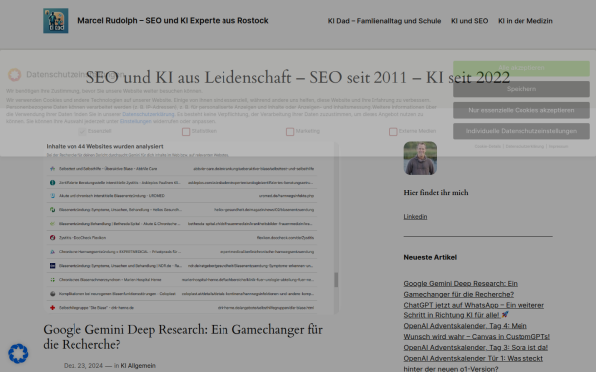This screenshot has height=372, width=596.
Task: Open Einstellungen link in cookie text
Action: 136,121
